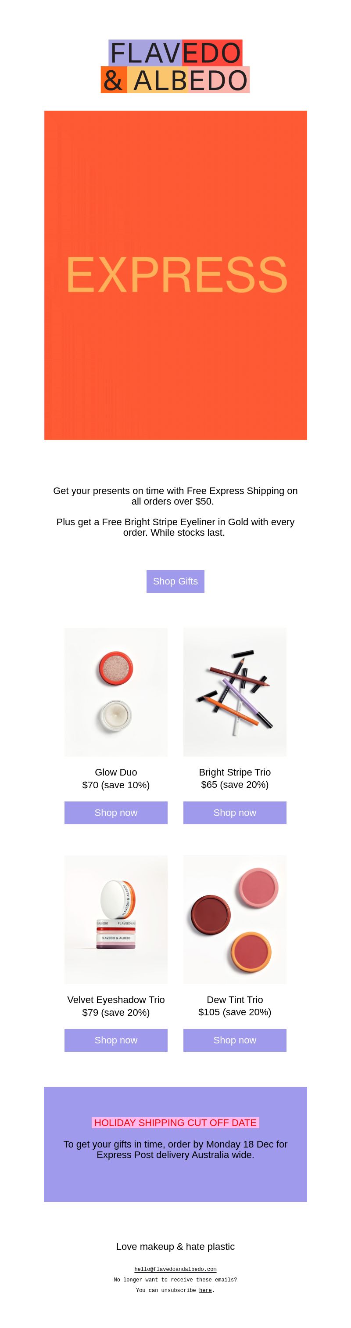Open the Dew Tint Trio product image
This screenshot has height=1328, width=351.
click(235, 919)
